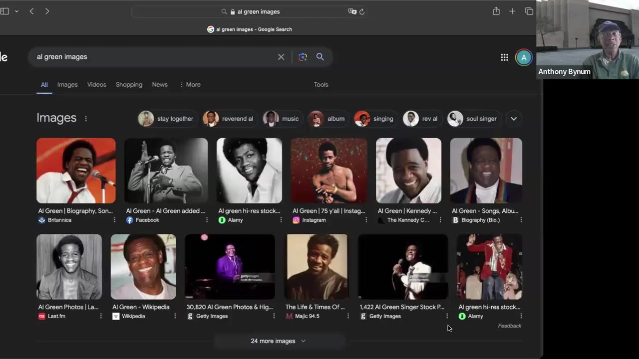Clear the search query with the X icon

pos(281,57)
